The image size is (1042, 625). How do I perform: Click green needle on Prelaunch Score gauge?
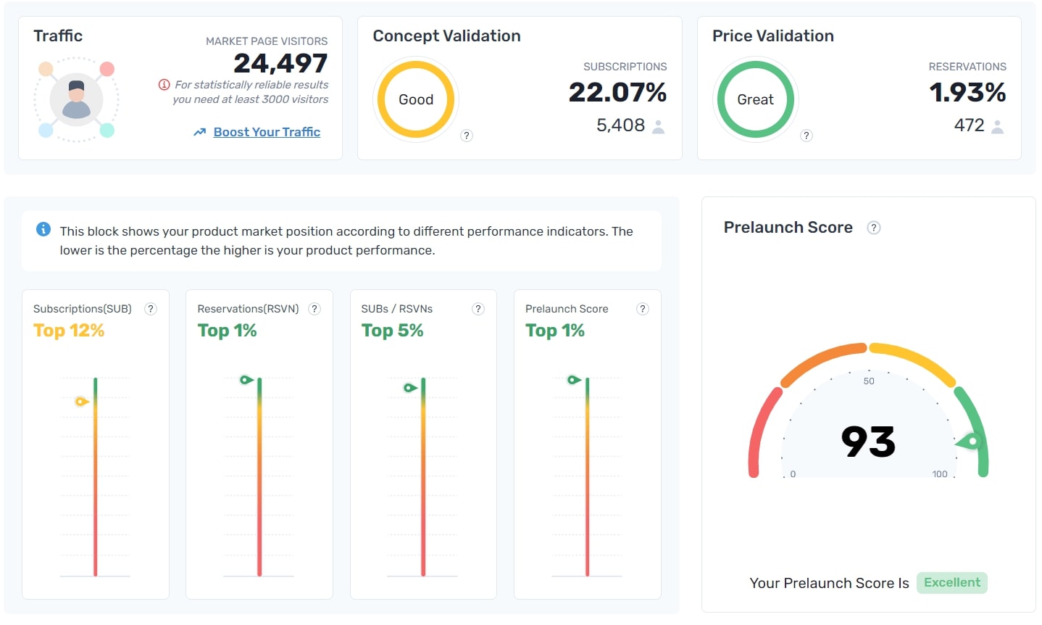[971, 441]
